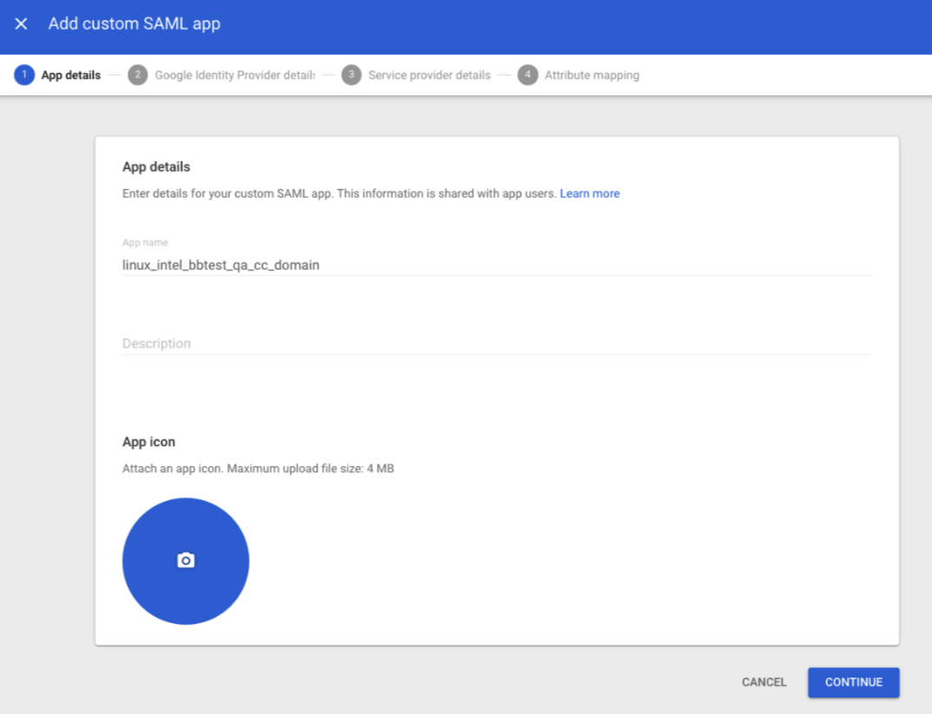Click the 'App icon' section heading

149,442
